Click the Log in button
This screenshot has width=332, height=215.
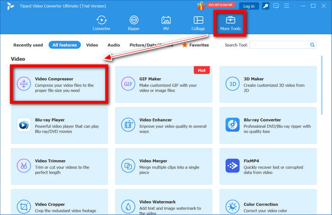point(249,6)
